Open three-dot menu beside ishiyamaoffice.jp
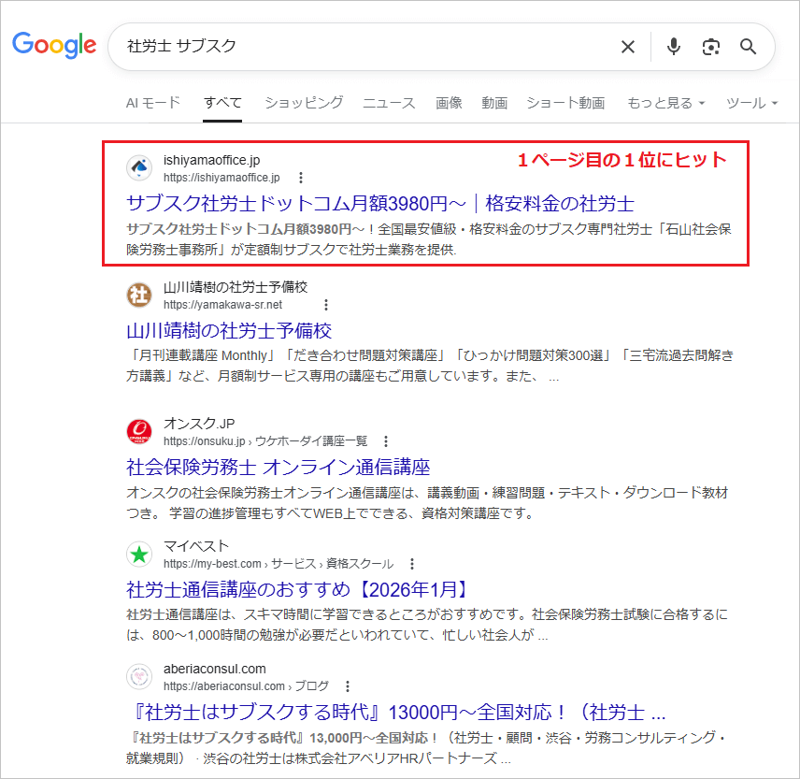 (x=301, y=177)
